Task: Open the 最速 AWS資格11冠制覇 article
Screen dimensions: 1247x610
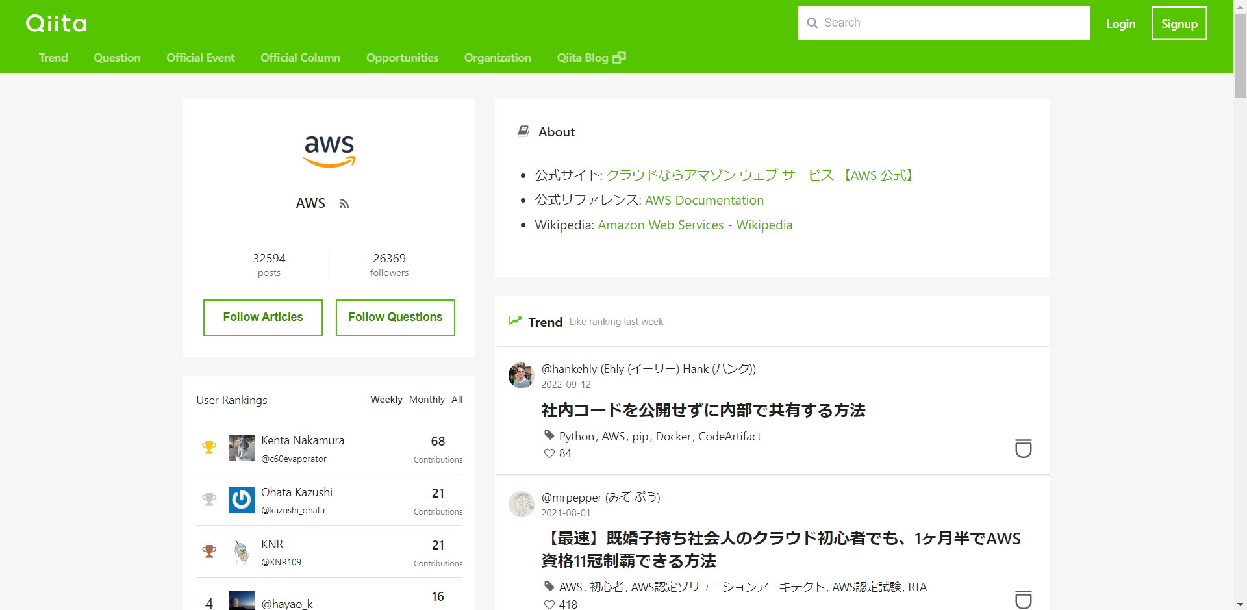Action: tap(781, 550)
